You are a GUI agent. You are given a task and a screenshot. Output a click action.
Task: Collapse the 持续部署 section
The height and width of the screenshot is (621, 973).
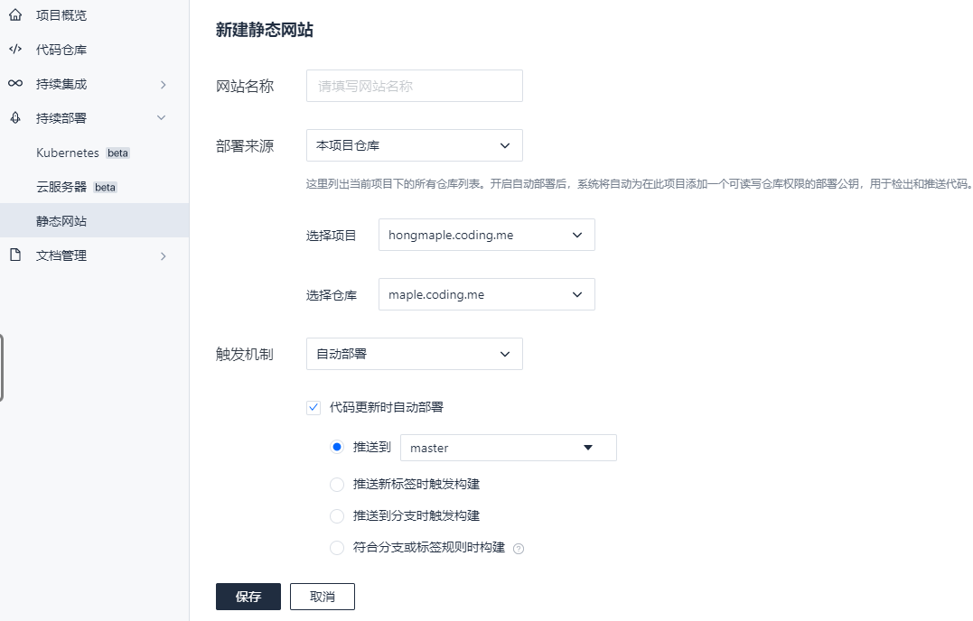click(161, 117)
